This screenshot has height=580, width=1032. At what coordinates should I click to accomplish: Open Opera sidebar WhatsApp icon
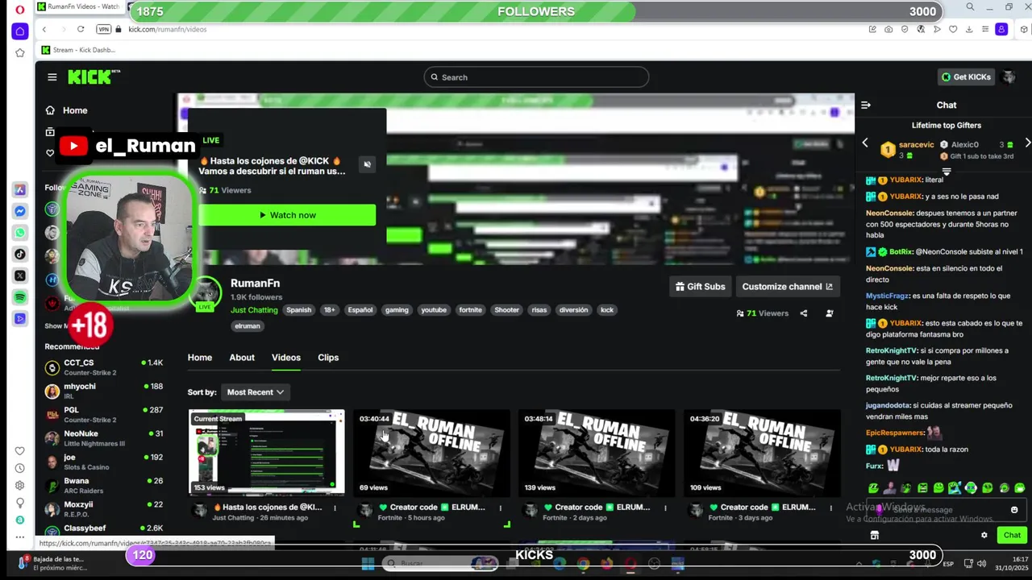coord(20,233)
